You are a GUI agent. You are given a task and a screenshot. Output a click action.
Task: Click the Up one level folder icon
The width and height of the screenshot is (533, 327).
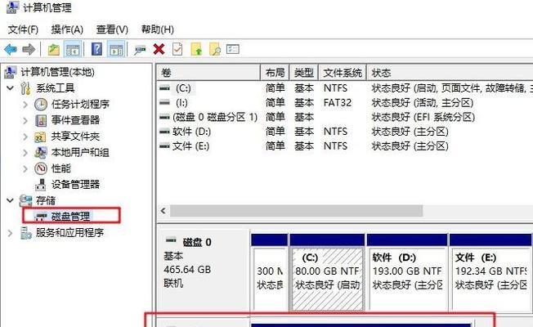(54, 50)
